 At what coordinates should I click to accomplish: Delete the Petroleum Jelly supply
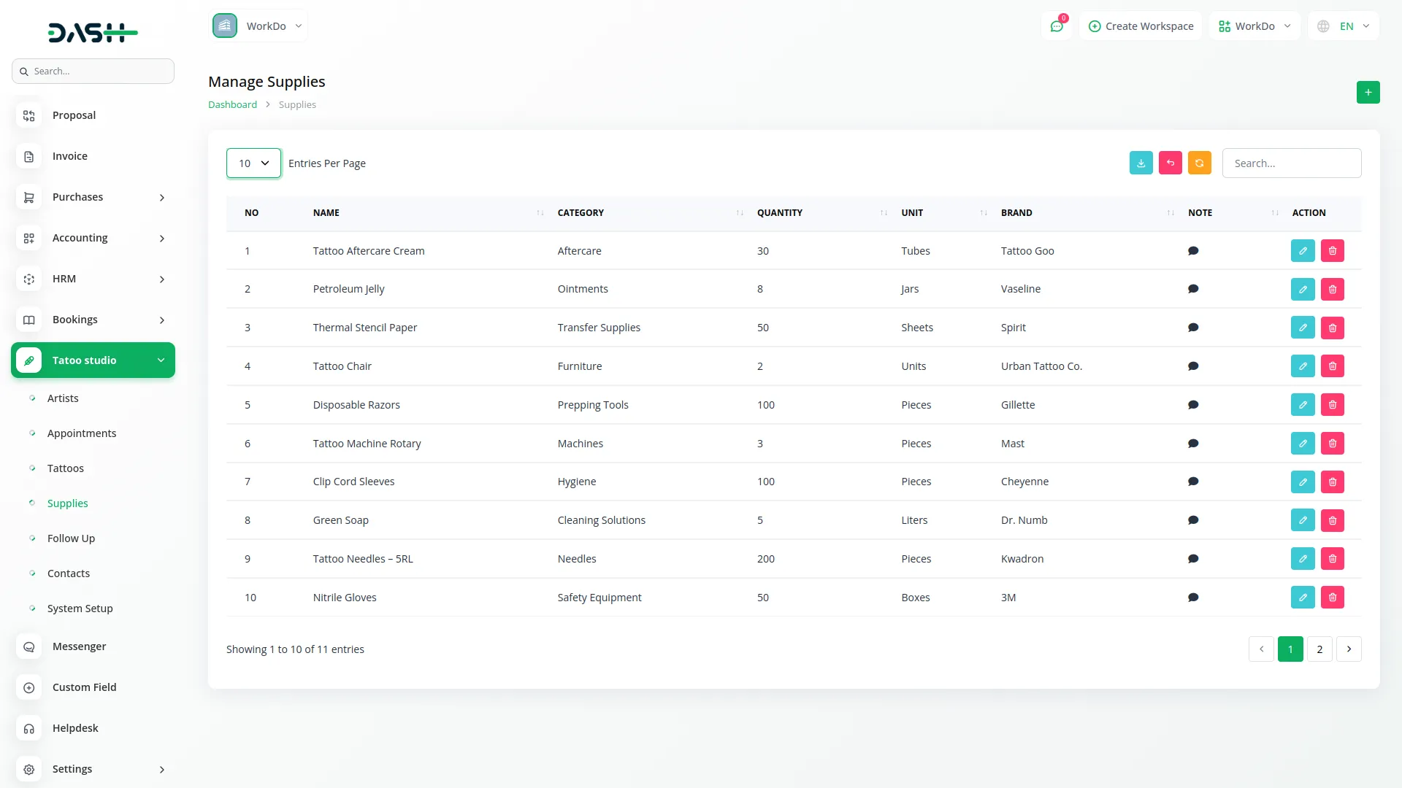1332,290
